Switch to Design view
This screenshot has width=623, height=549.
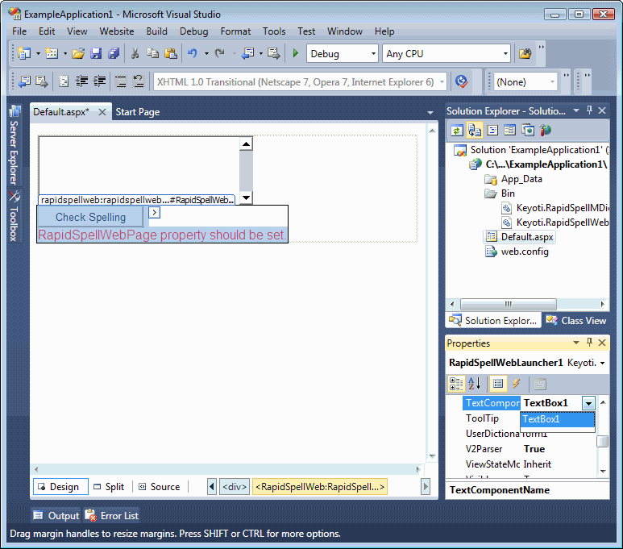point(60,487)
